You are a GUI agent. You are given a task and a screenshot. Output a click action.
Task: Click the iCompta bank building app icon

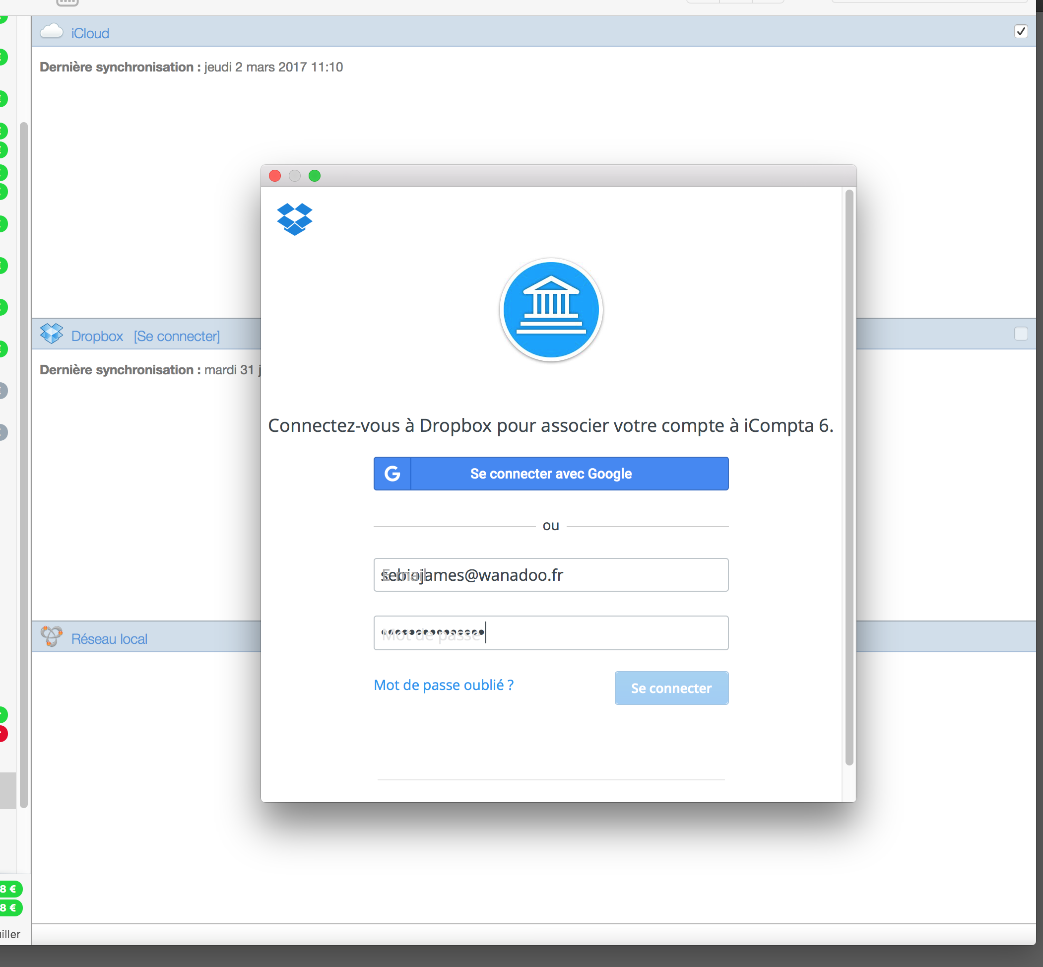click(x=551, y=310)
